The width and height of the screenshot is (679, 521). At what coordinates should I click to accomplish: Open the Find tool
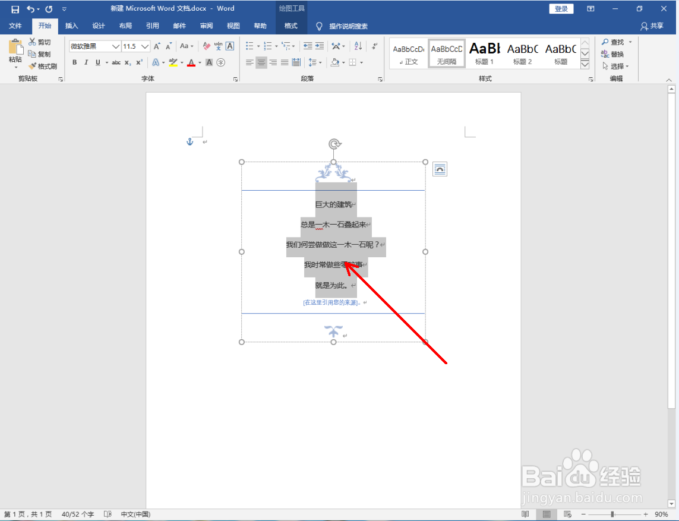point(615,42)
